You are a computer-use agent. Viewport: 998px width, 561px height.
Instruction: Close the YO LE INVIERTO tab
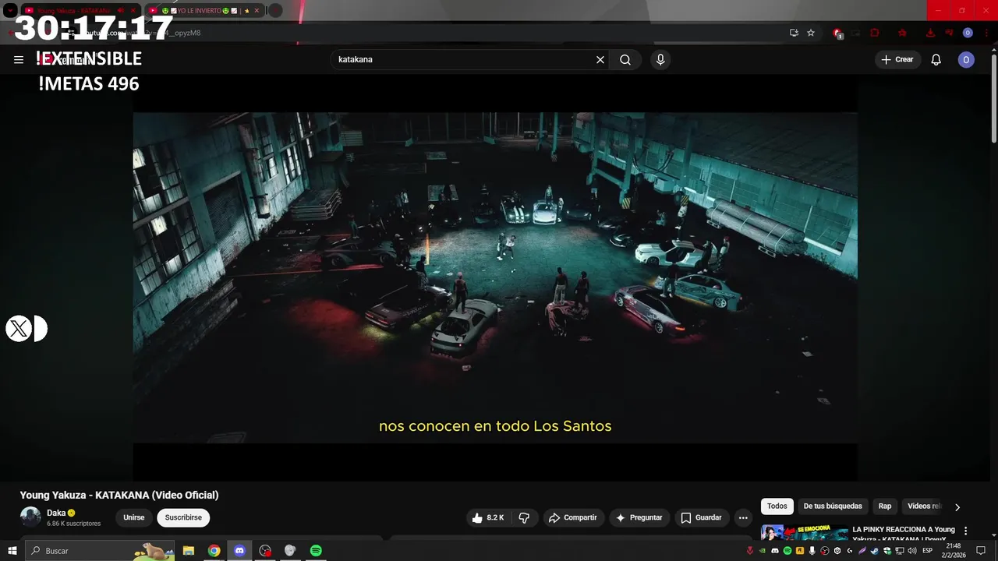(257, 11)
